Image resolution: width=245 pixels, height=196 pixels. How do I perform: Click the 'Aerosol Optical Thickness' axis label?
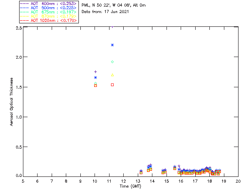11,102
